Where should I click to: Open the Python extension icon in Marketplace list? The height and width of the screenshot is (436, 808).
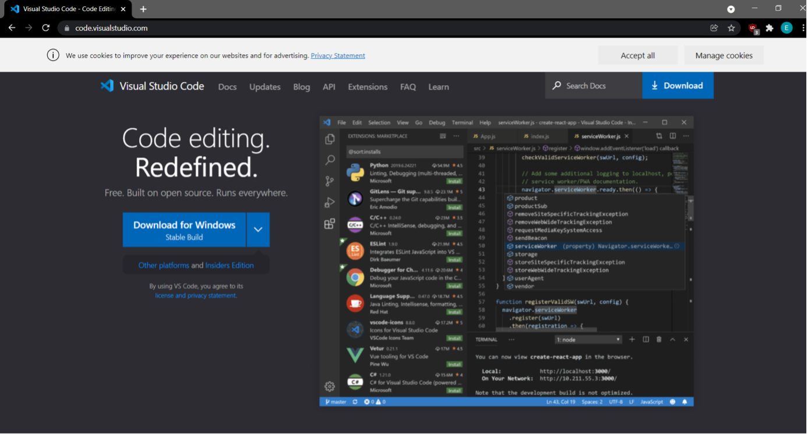coord(355,173)
